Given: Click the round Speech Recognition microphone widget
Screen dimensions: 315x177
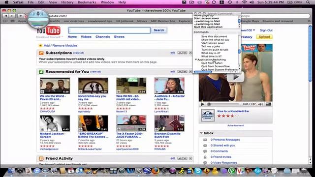Looking at the screenshot, I should [x=38, y=19].
